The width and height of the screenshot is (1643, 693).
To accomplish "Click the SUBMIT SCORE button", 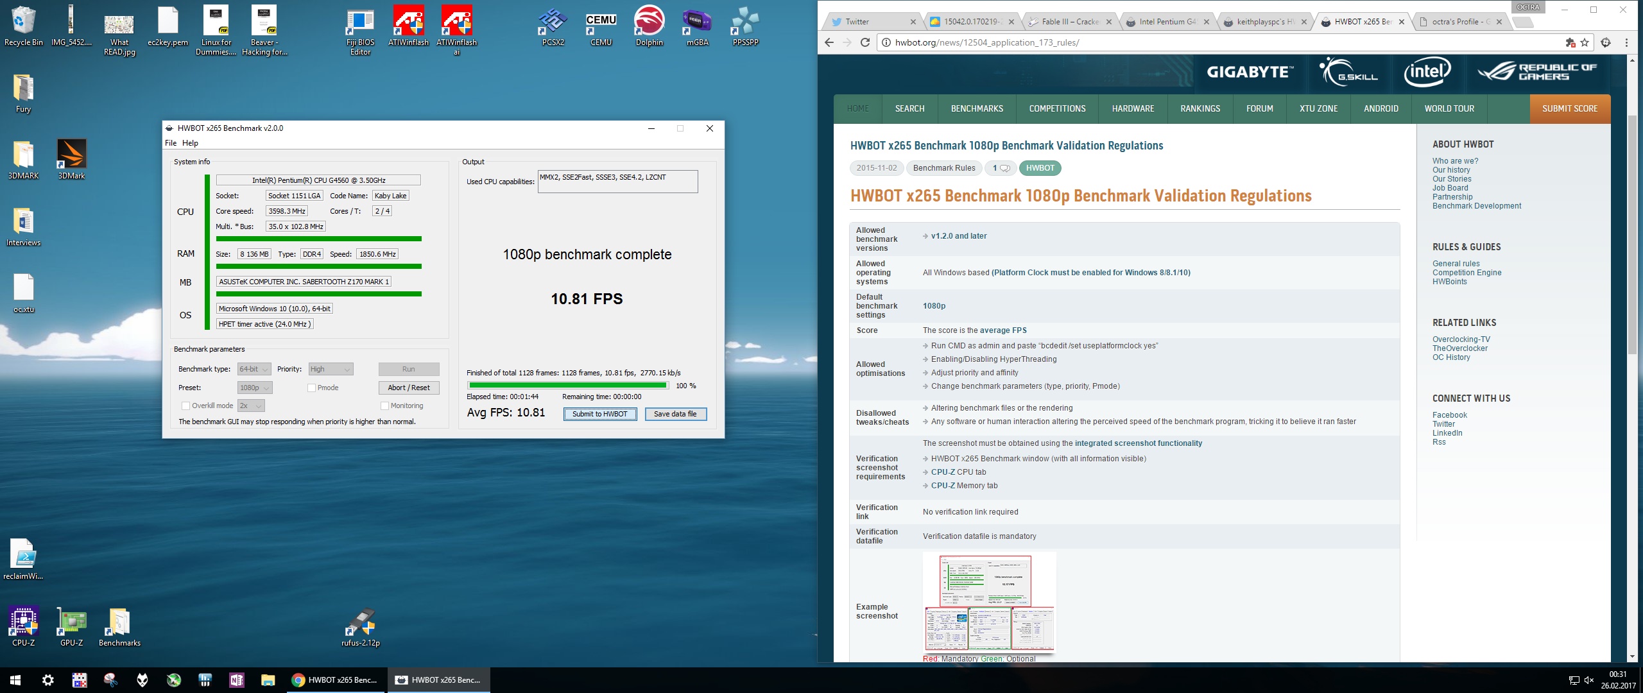I will coord(1570,108).
